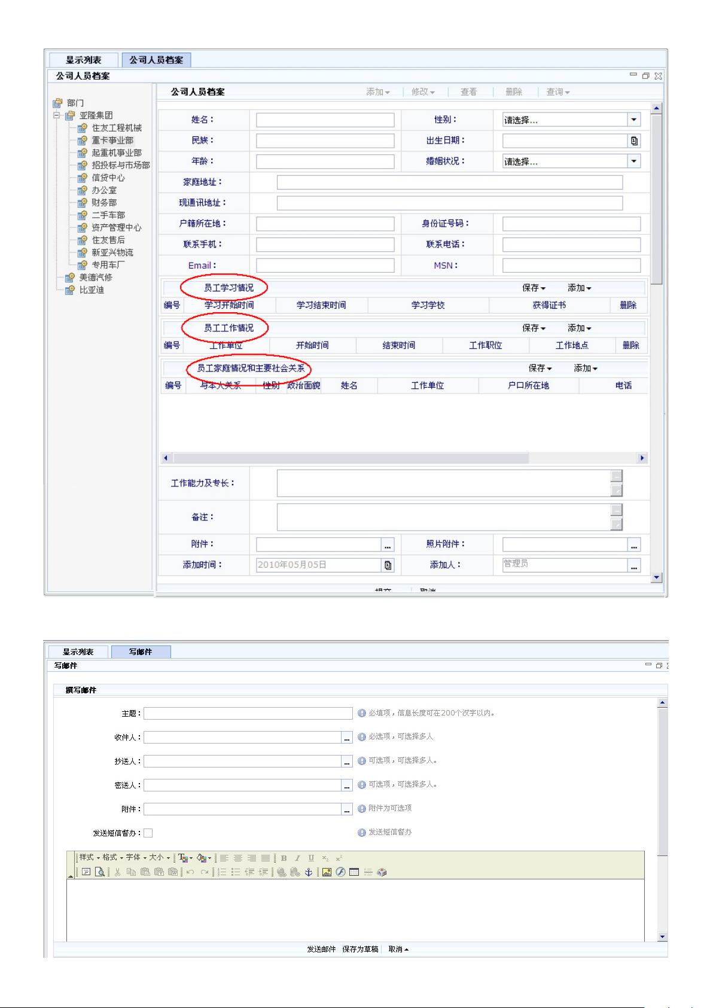This screenshot has width=713, height=1008.
Task: Click the anchor icon in editor toolbar
Action: [309, 872]
